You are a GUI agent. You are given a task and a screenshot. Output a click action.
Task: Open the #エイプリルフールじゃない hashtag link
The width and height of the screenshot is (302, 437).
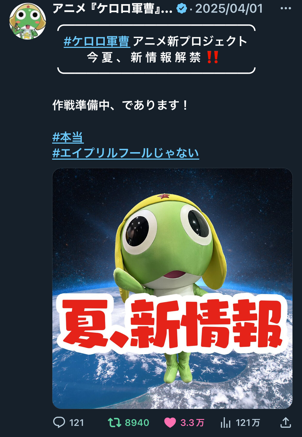[126, 153]
